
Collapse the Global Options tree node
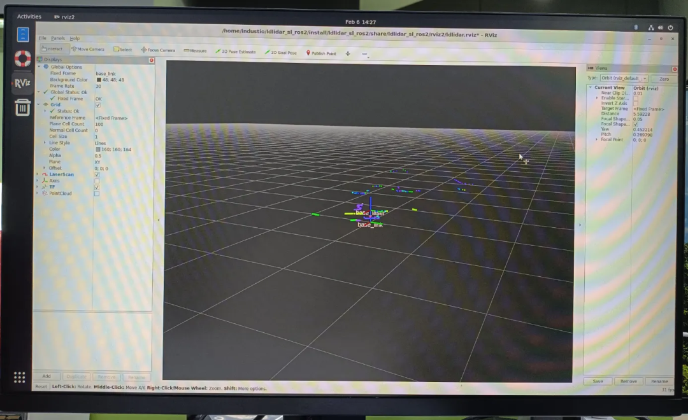pyautogui.click(x=39, y=67)
